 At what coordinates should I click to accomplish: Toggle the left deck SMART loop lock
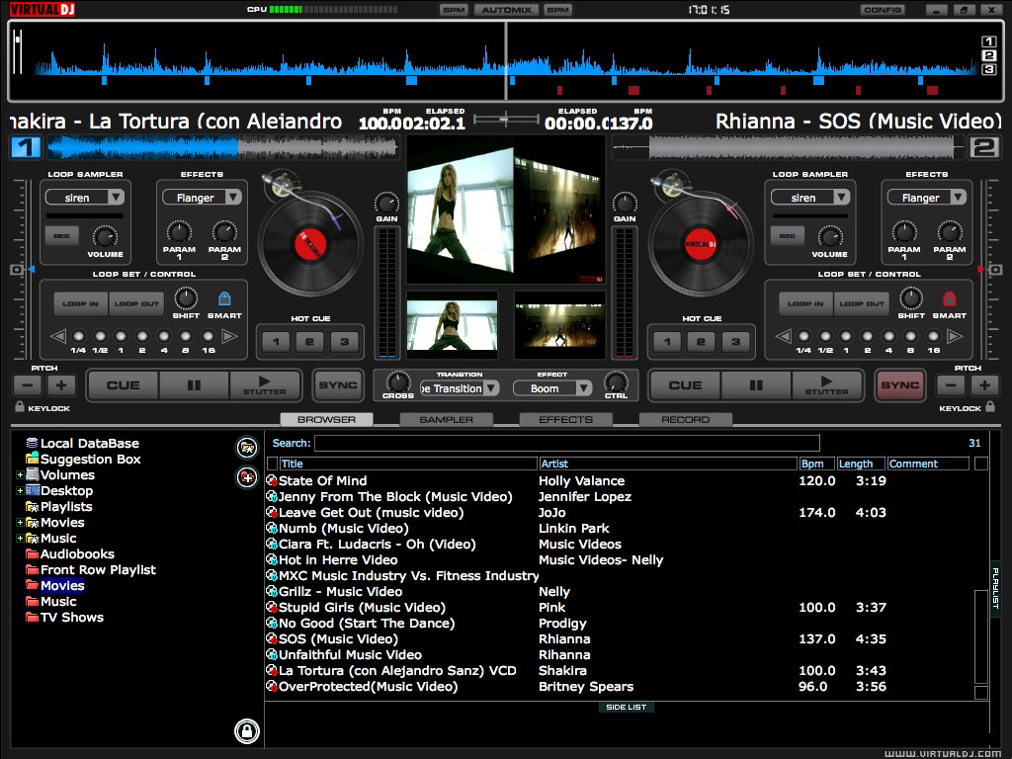224,298
